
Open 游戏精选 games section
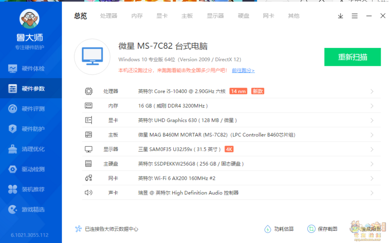(x=31, y=209)
